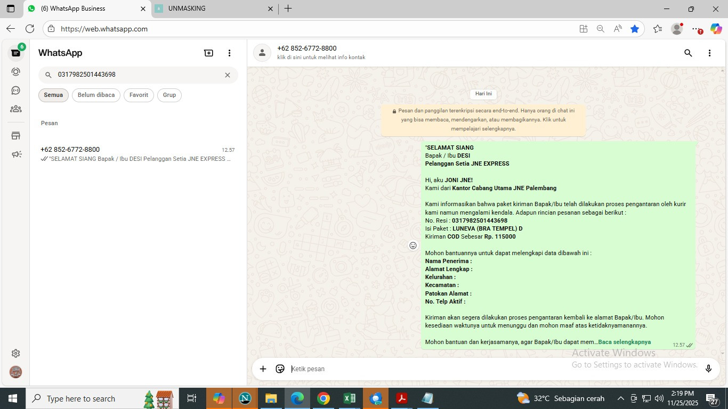Image resolution: width=728 pixels, height=409 pixels.
Task: Open the business catalog storefront icon
Action: point(16,136)
